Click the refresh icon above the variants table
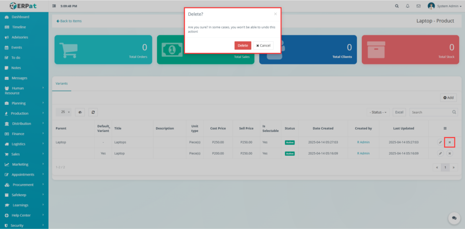This screenshot has width=465, height=229. (93, 112)
